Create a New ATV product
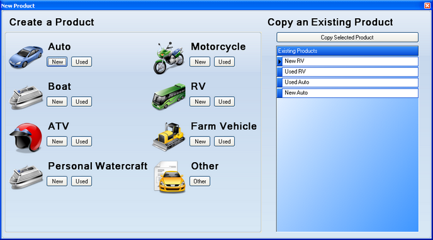433x240 pixels. coord(57,141)
